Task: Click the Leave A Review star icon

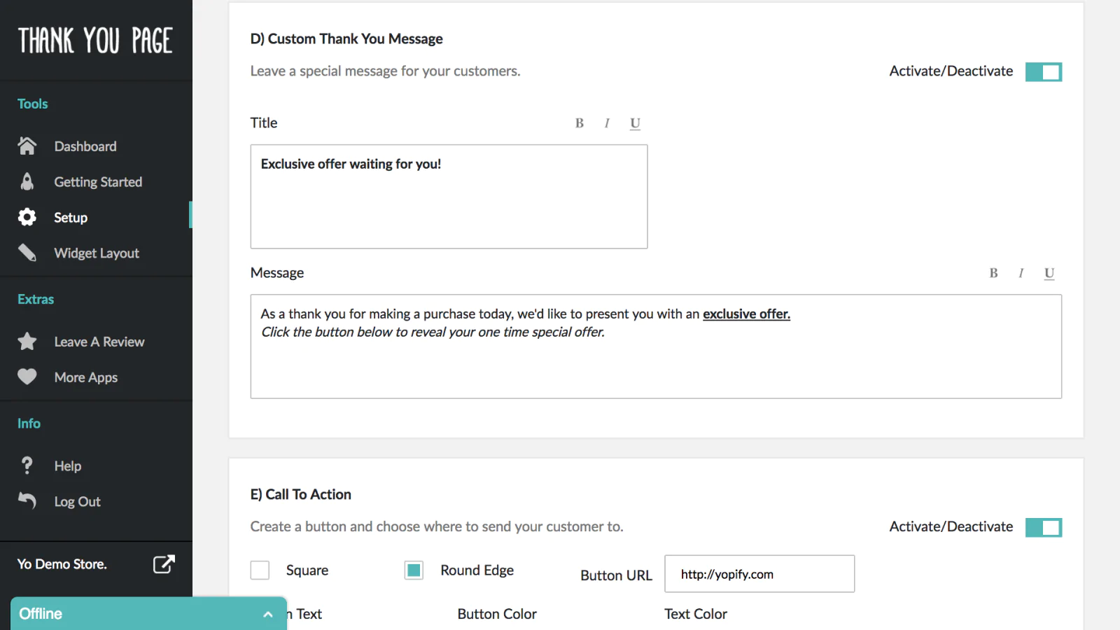Action: [x=27, y=341]
